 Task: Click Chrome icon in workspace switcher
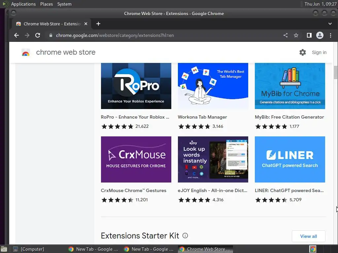(x=313, y=249)
